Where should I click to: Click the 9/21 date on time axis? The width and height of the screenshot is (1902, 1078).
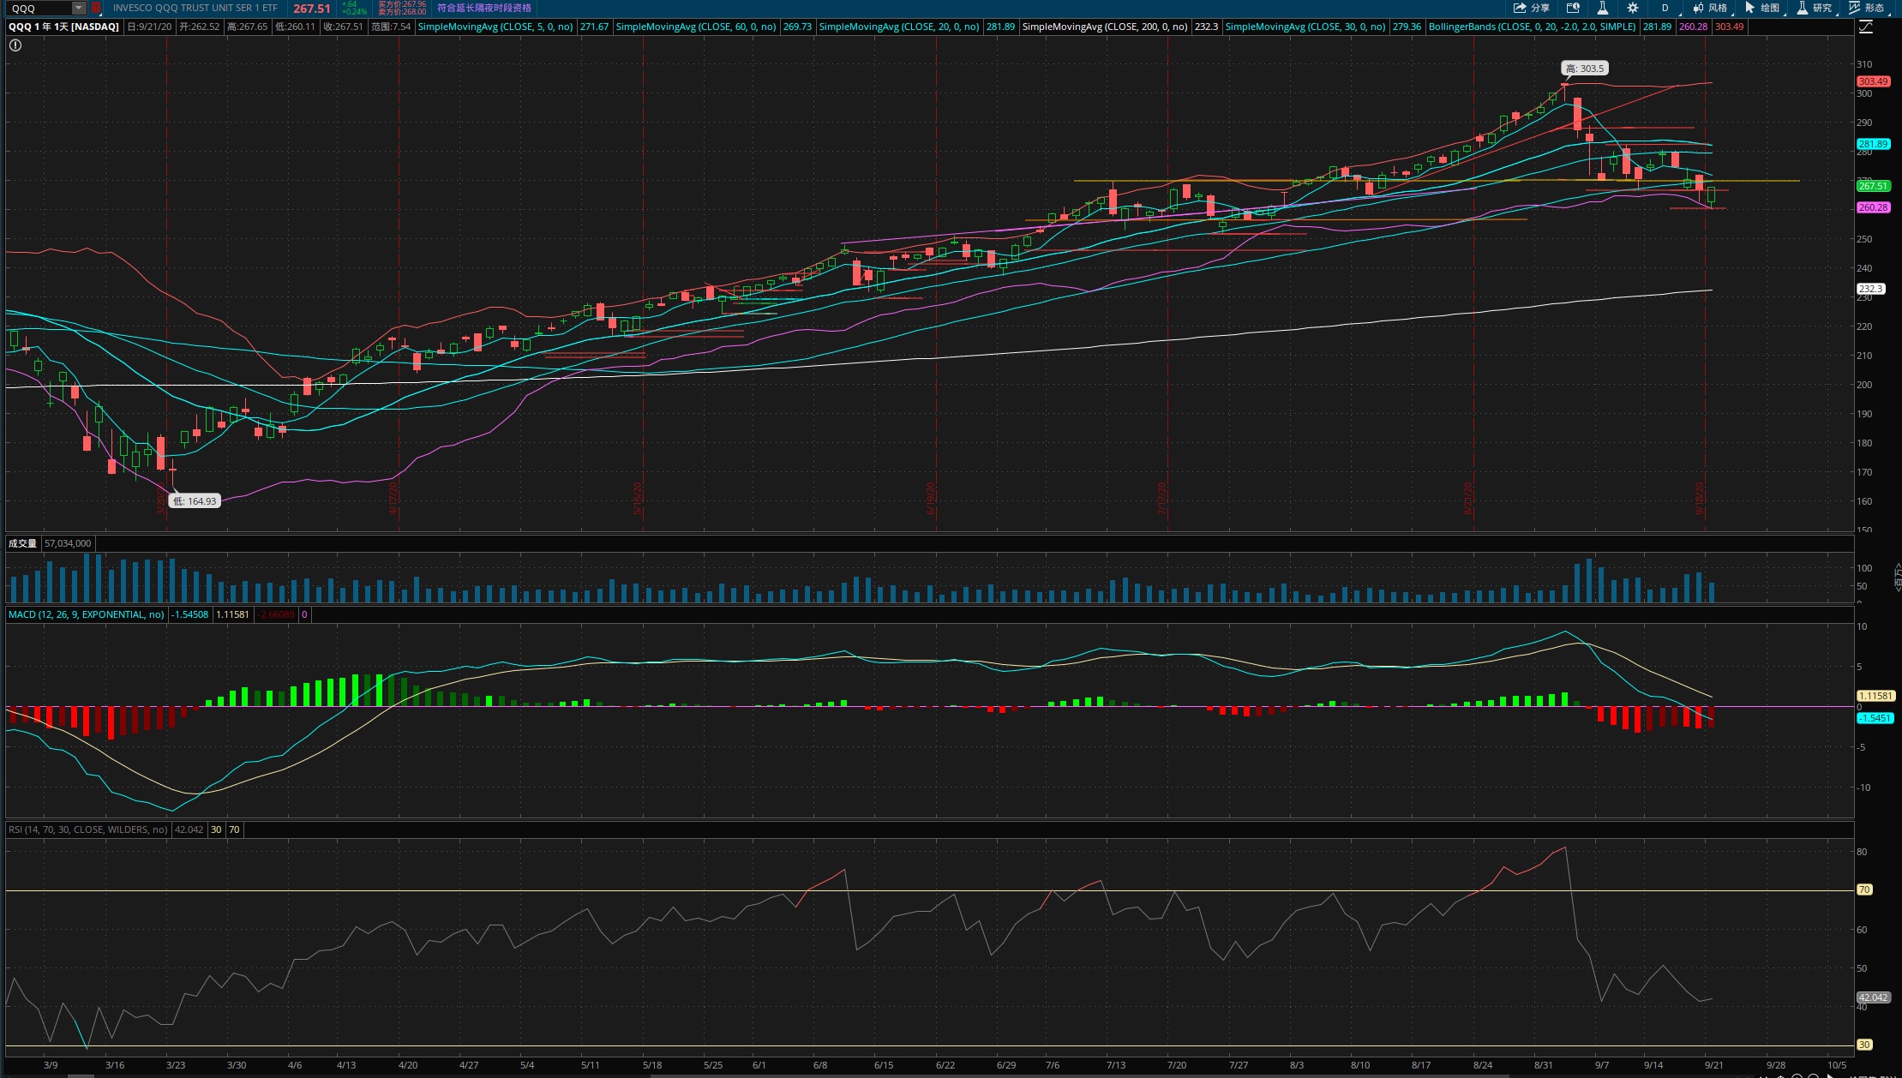(1713, 1065)
